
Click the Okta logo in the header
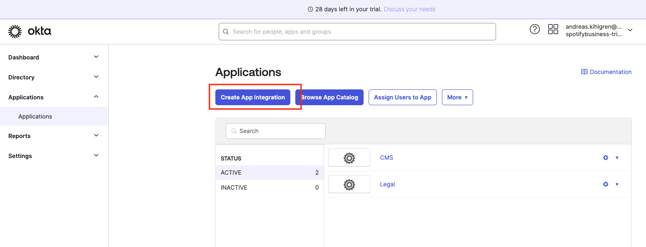coord(30,31)
